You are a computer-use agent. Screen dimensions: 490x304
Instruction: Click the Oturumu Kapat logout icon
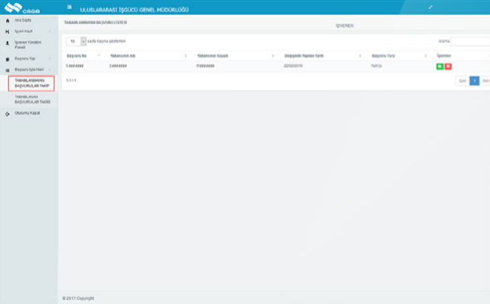tap(7, 113)
